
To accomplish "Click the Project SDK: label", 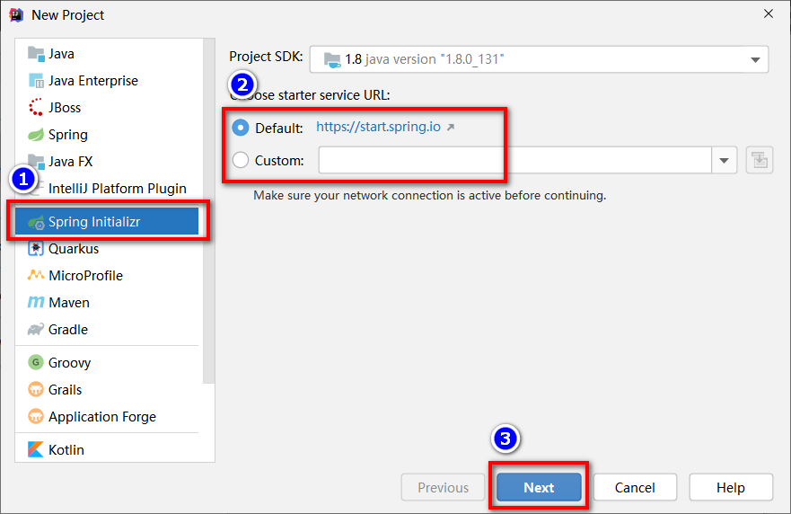I will click(266, 57).
